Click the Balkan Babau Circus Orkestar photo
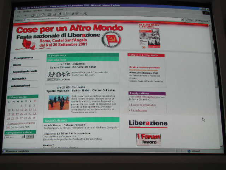 coord(59,102)
